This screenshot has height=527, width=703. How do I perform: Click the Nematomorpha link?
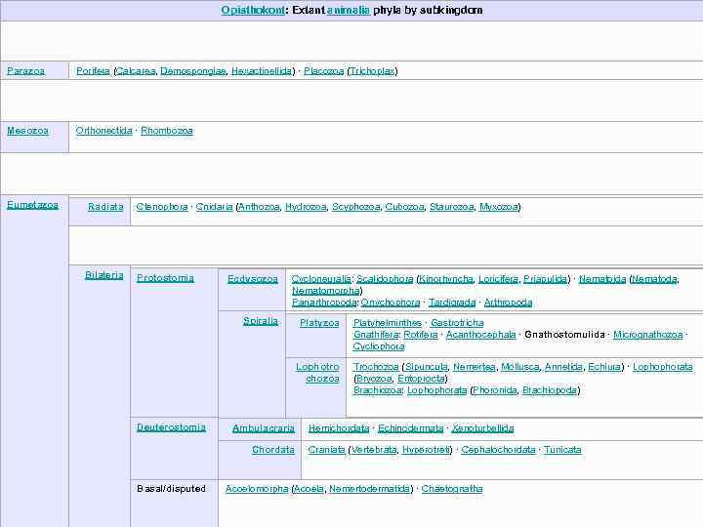[326, 291]
